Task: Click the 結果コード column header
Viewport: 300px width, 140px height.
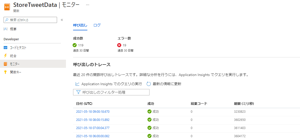Action: click(199, 104)
